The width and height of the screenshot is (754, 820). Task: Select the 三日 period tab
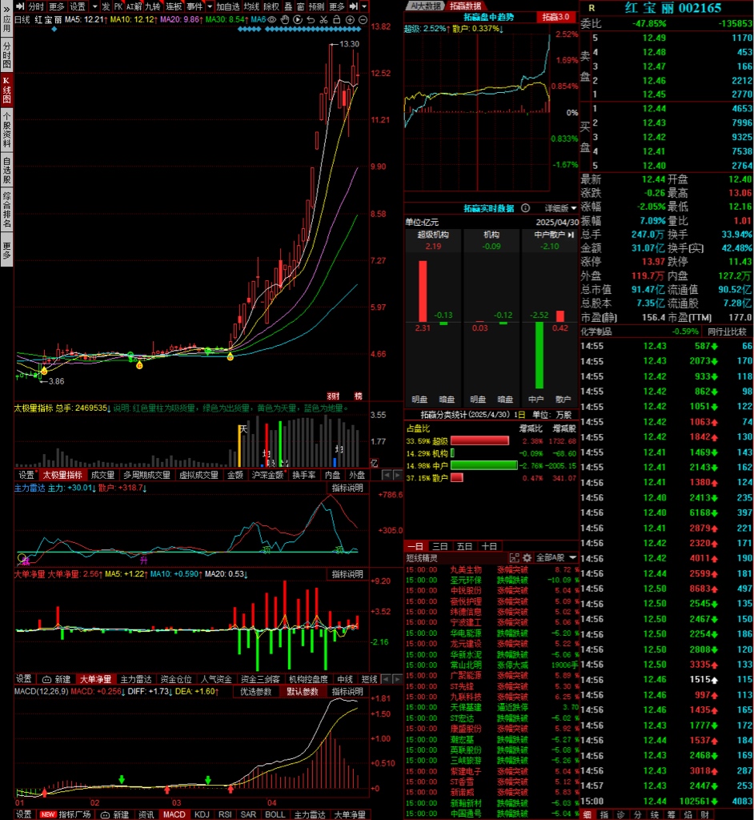point(440,546)
